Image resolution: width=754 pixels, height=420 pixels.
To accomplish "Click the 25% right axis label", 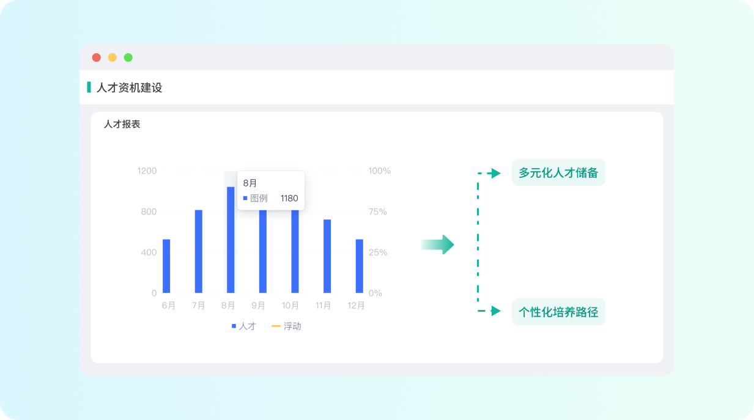I will pos(378,252).
